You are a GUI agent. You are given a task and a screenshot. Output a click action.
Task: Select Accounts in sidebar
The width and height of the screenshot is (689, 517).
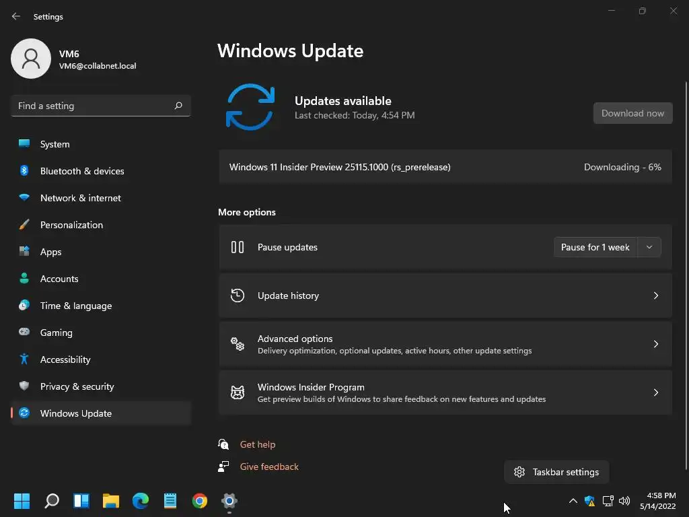coord(101,279)
